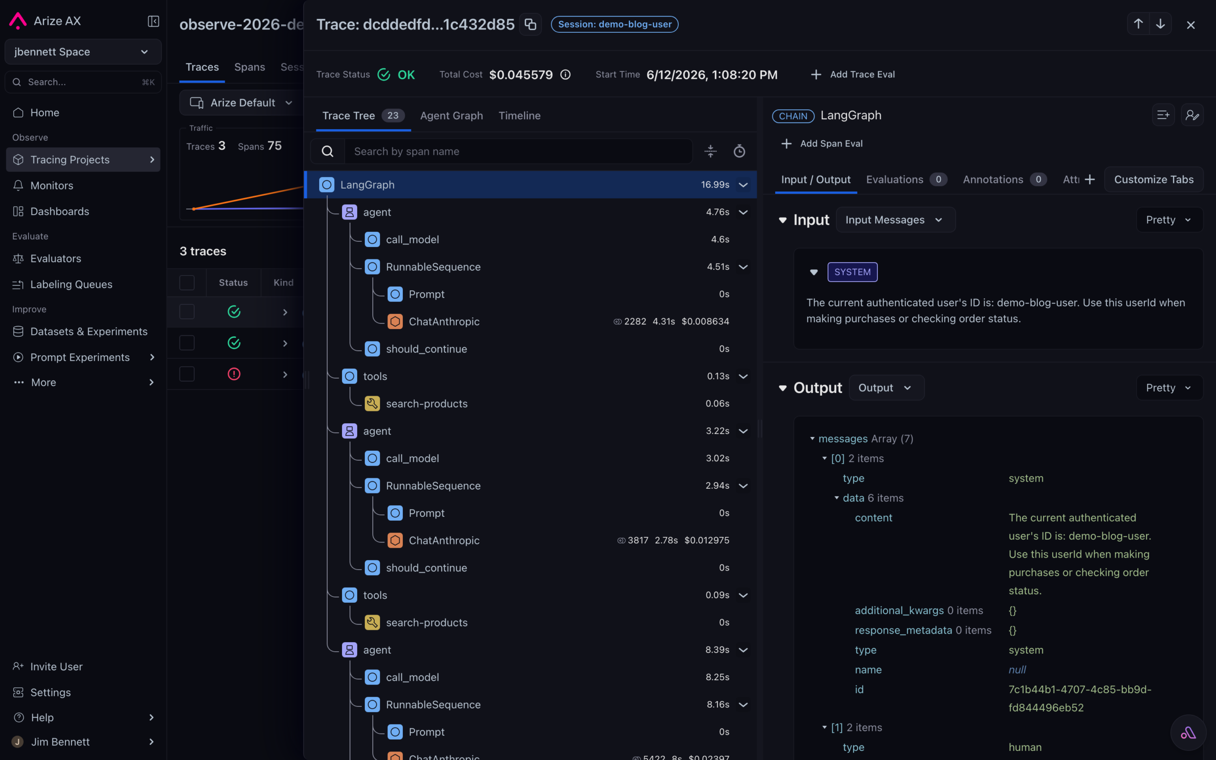Tick the checkbox on the errored trace row
Image resolution: width=1216 pixels, height=760 pixels.
[x=187, y=374]
